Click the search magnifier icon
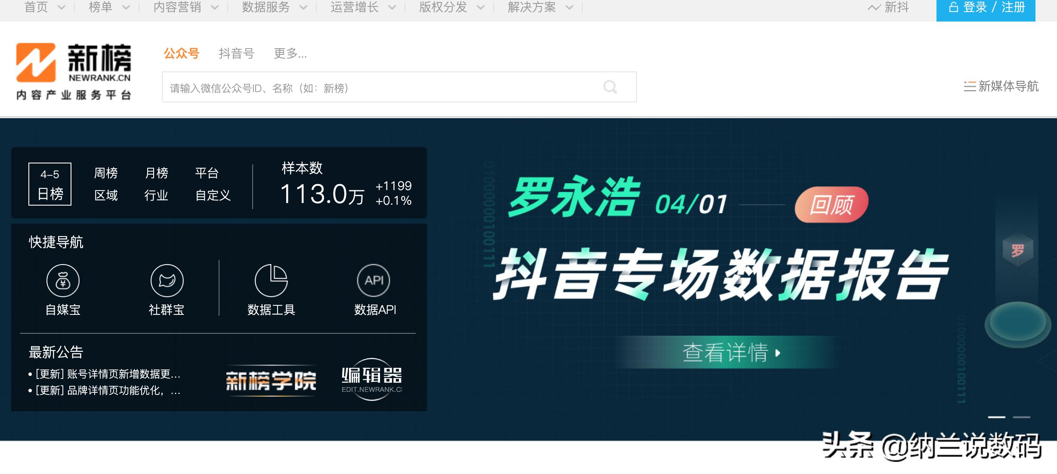This screenshot has width=1057, height=474. click(x=611, y=87)
